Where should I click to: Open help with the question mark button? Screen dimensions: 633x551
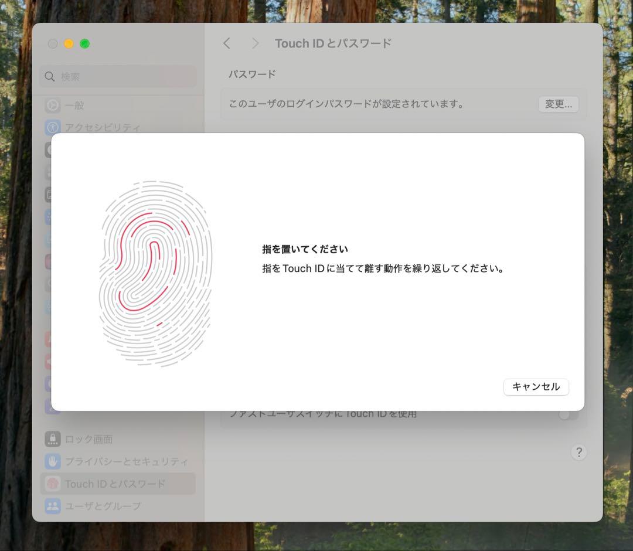tap(578, 452)
